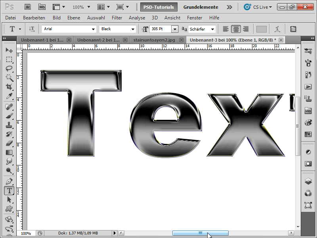Select the PSD-Tutorials workspace button
The image size is (317, 238).
(159, 7)
